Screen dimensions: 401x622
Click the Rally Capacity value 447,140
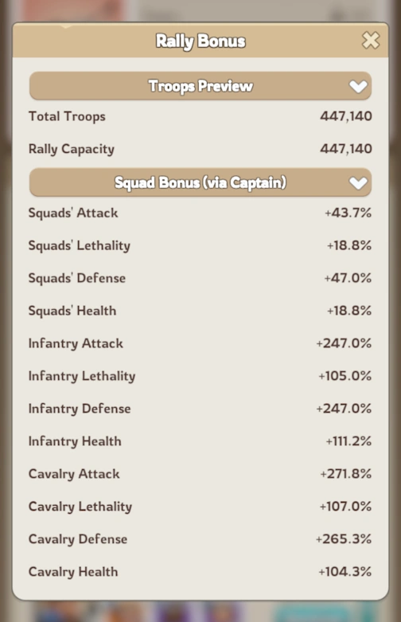click(x=346, y=149)
